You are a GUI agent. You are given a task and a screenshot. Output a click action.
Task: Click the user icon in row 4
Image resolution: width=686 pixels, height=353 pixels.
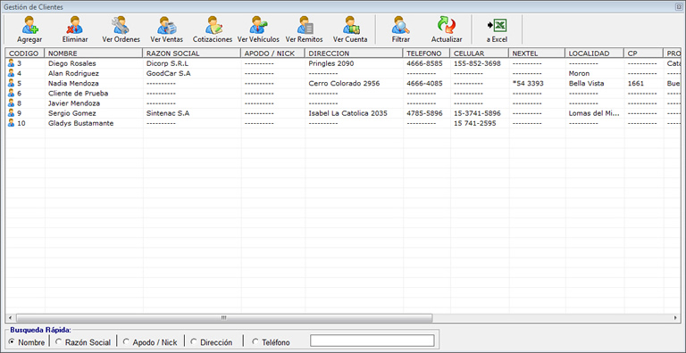[12, 73]
